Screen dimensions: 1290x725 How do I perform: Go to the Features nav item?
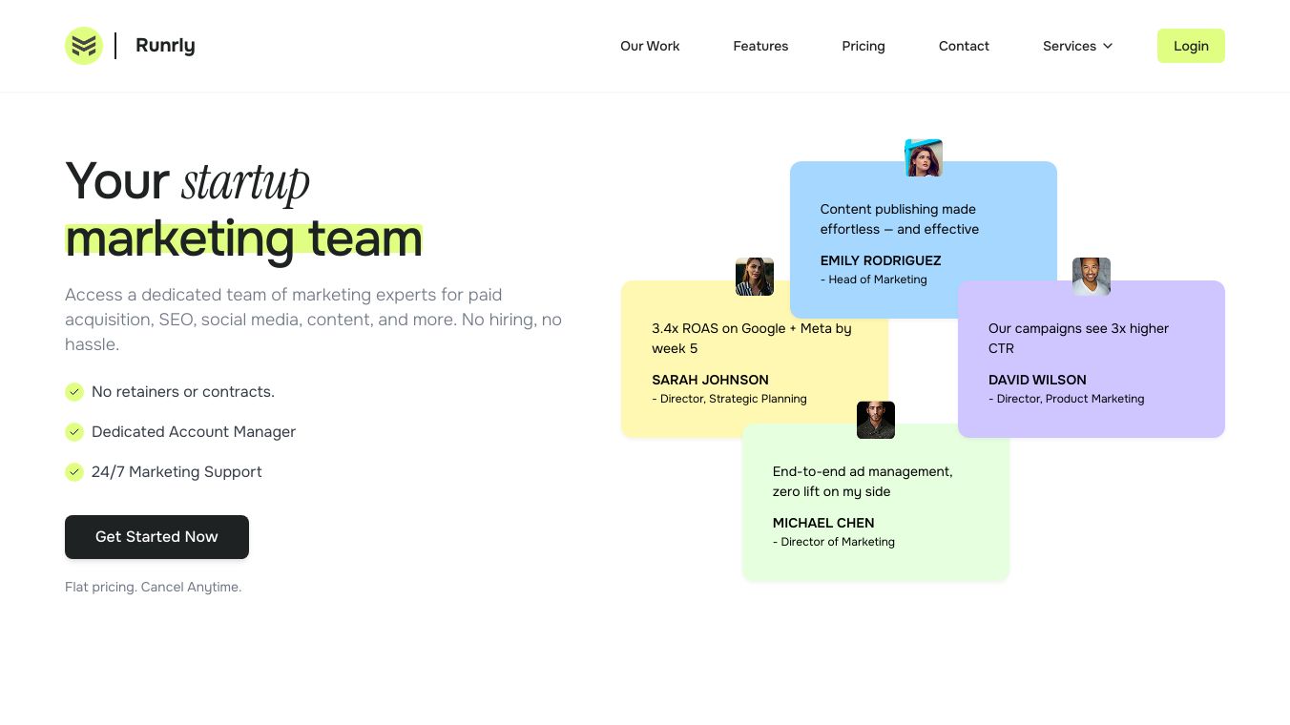pyautogui.click(x=760, y=46)
